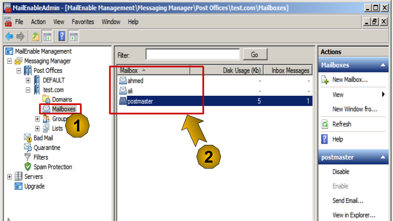Screen dimensions: 393x221
Task: Collapse the Mailboxes actions section
Action: click(x=383, y=65)
